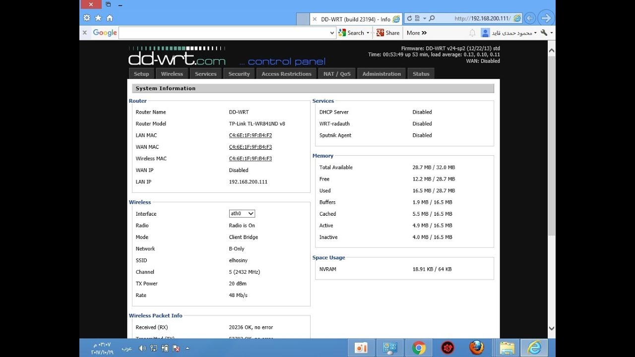The image size is (635, 357).
Task: Click SSID value elhosiny
Action: click(238, 260)
